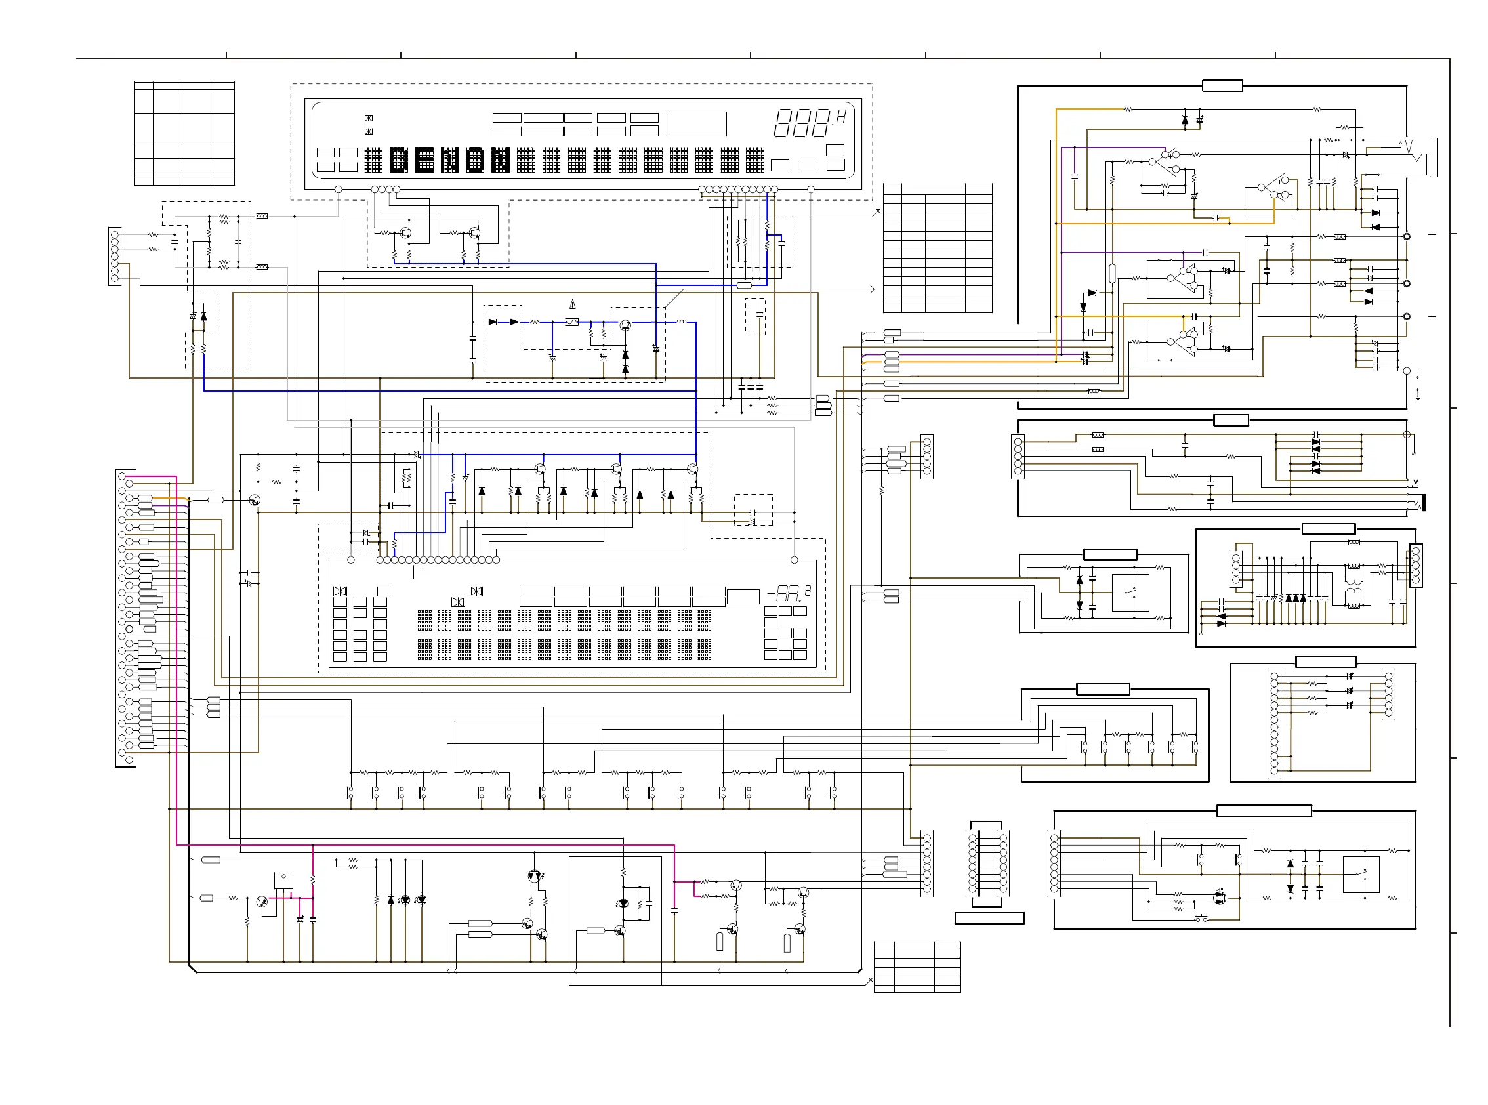This screenshot has width=1488, height=1105.
Task: Click the inductor coil on the blue supply line
Action: 682,322
